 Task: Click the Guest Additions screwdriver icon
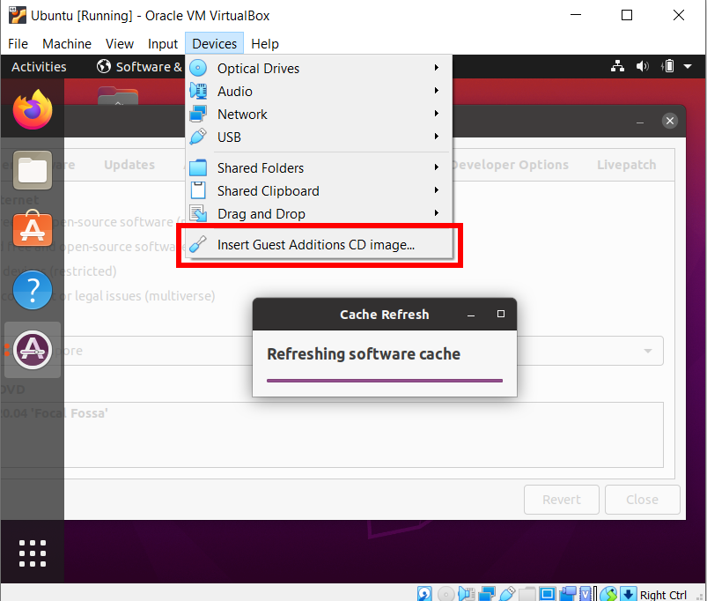(198, 244)
